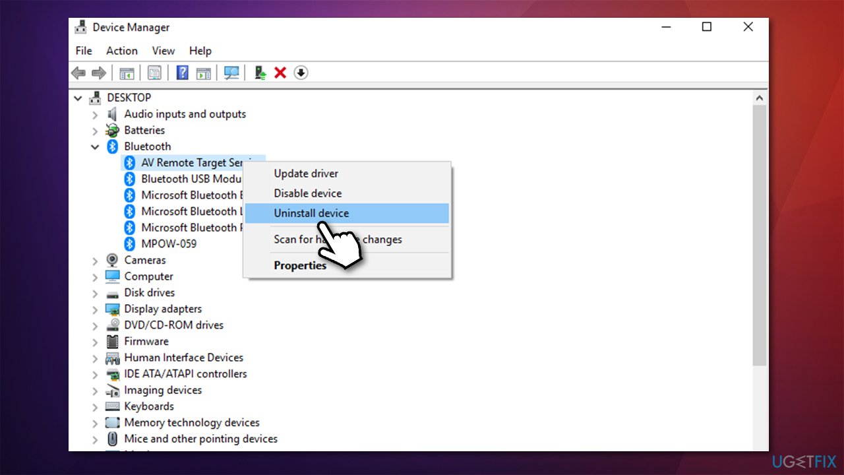
Task: Choose Uninstall device from the context menu
Action: [311, 213]
